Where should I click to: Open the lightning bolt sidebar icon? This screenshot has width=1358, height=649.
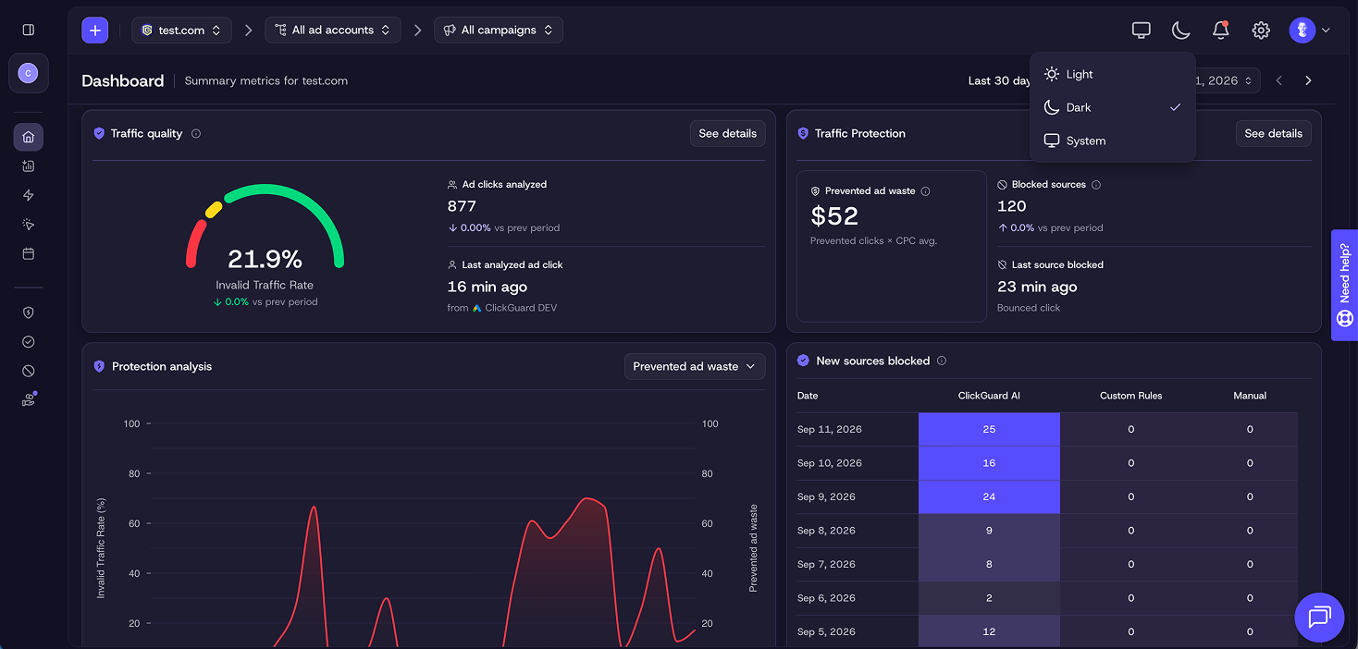point(28,195)
